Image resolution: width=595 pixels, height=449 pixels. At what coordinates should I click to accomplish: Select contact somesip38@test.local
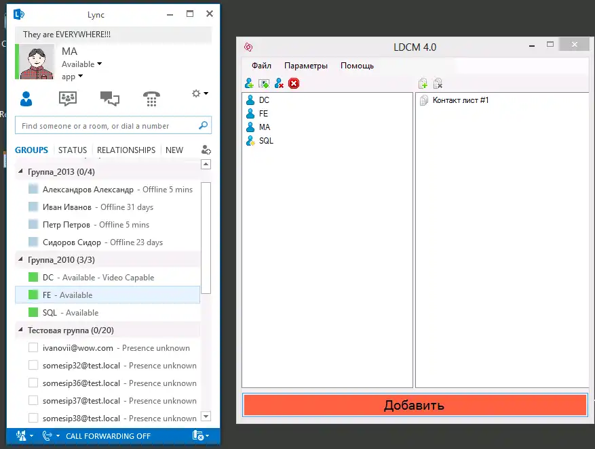click(107, 419)
